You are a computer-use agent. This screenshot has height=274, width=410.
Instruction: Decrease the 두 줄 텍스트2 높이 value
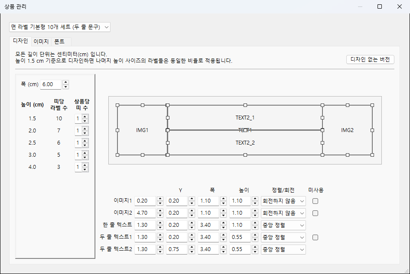255,251
